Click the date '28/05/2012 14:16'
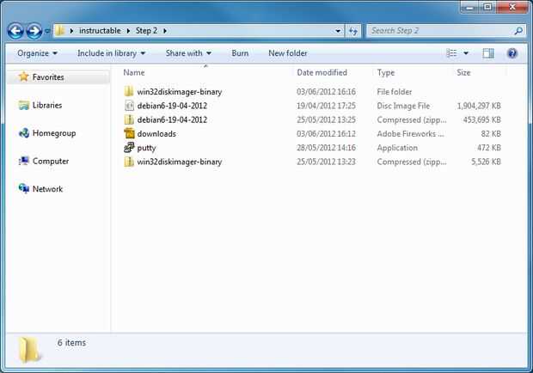This screenshot has width=533, height=373. pos(326,148)
